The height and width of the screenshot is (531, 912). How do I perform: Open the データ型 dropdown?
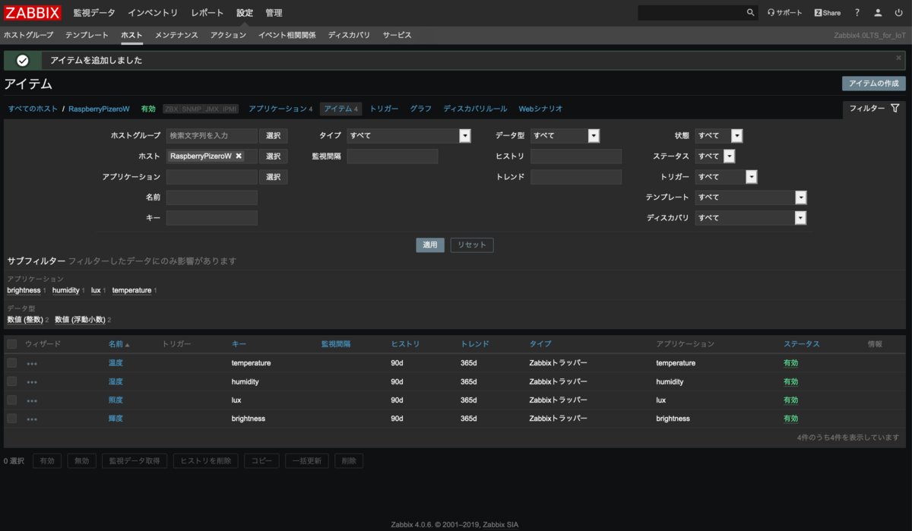click(x=565, y=136)
